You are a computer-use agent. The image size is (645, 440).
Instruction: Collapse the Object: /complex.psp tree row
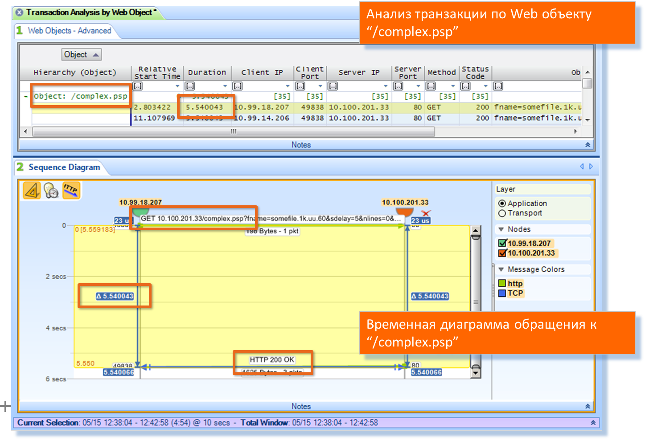(x=26, y=96)
